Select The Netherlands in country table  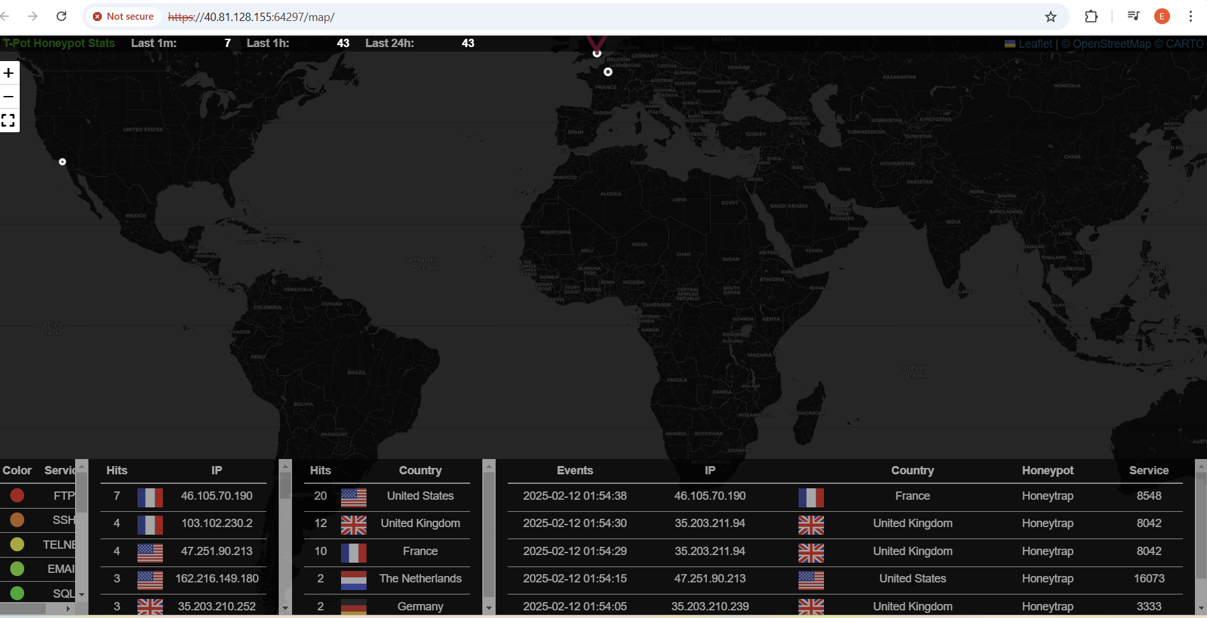pos(420,579)
